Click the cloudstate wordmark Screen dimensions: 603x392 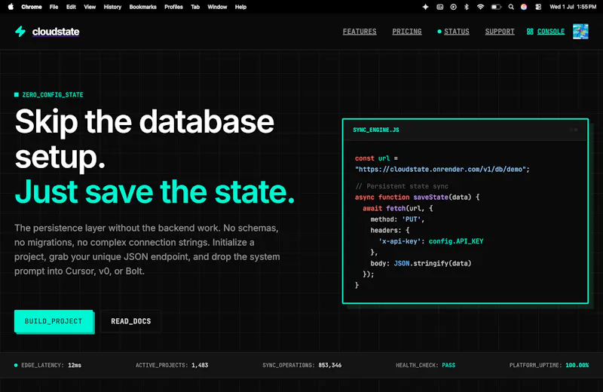(x=56, y=32)
